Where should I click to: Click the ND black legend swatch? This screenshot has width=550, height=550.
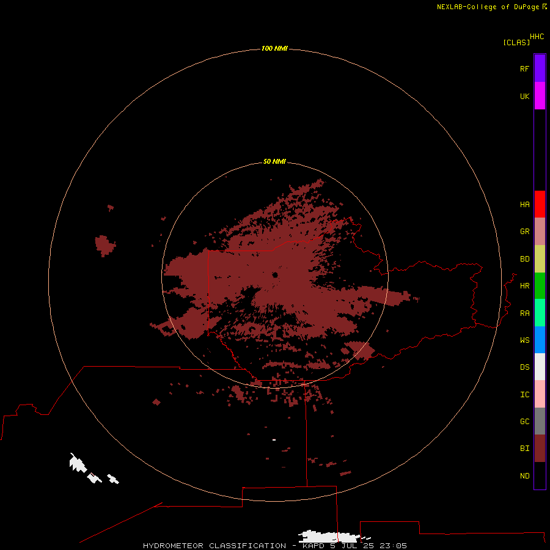[540, 475]
